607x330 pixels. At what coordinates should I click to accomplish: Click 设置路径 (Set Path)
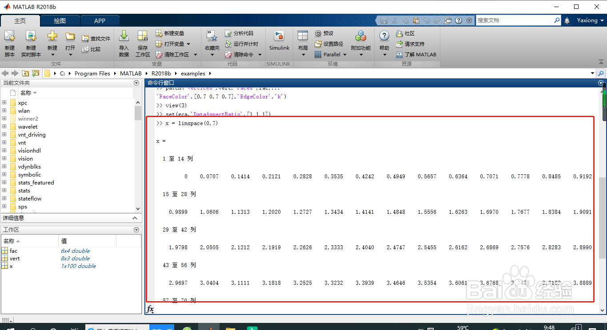click(x=329, y=44)
